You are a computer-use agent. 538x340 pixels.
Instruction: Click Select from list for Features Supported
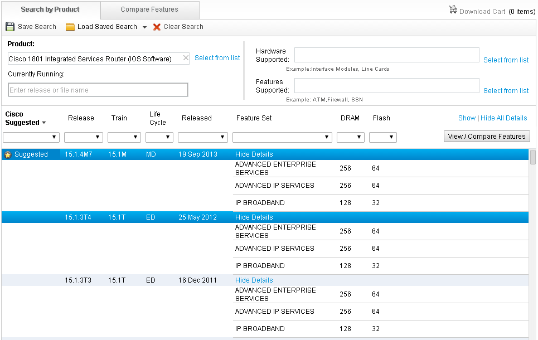pyautogui.click(x=506, y=91)
